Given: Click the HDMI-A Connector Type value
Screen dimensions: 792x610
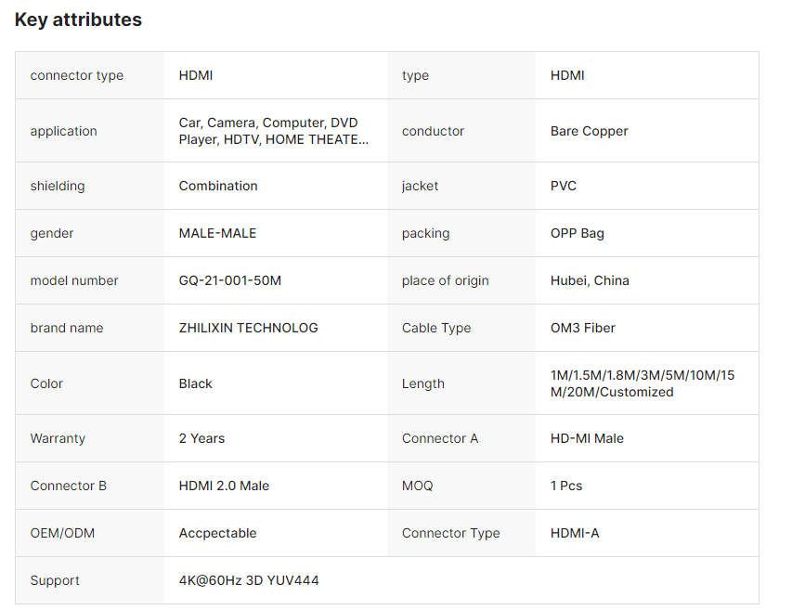Looking at the screenshot, I should point(575,533).
